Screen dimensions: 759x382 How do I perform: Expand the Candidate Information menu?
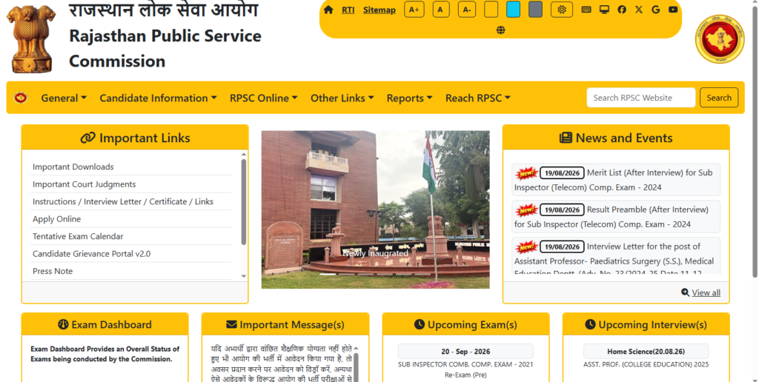159,98
